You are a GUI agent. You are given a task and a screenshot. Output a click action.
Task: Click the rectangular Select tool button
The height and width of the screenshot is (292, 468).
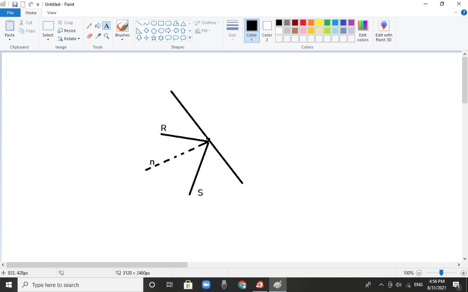[48, 26]
